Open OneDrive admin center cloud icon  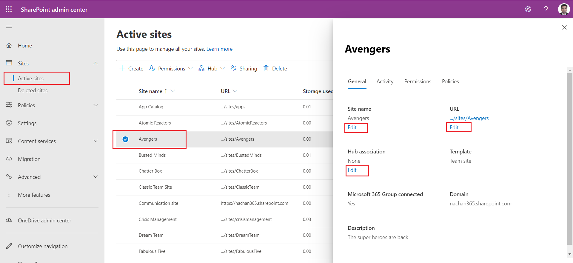point(9,220)
